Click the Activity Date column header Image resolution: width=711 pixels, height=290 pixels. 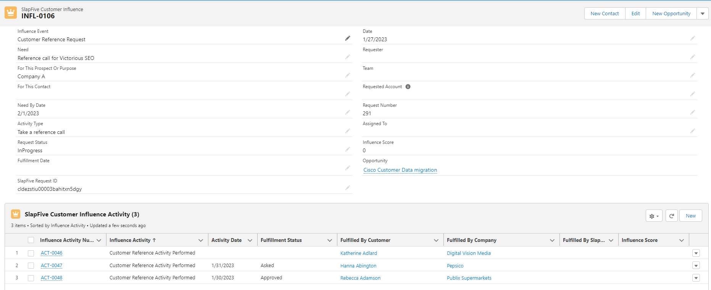coord(226,240)
